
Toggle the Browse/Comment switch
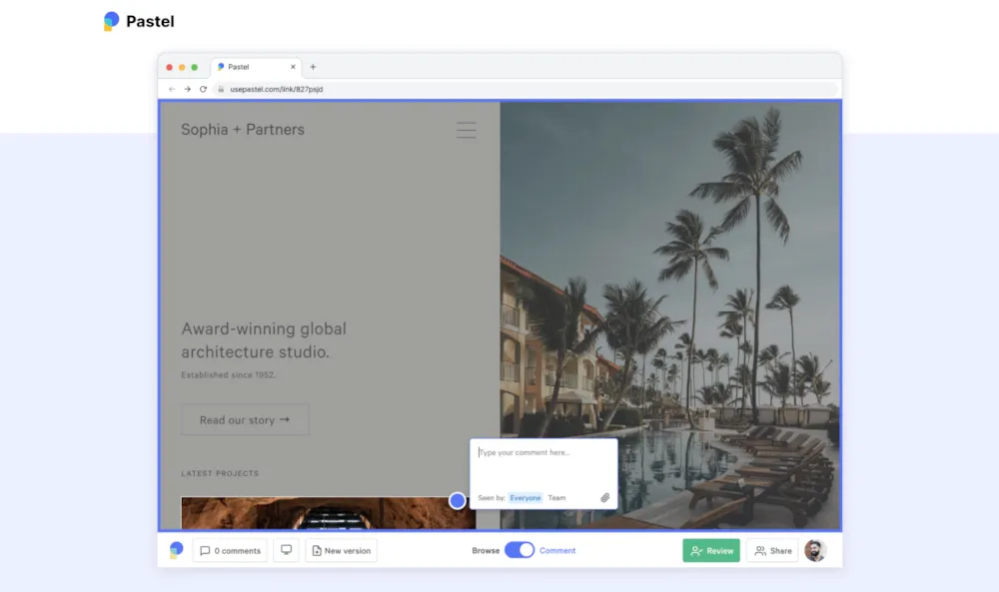point(519,550)
